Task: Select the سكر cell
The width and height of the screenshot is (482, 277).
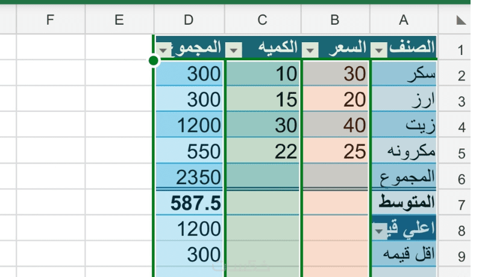Action: click(404, 74)
